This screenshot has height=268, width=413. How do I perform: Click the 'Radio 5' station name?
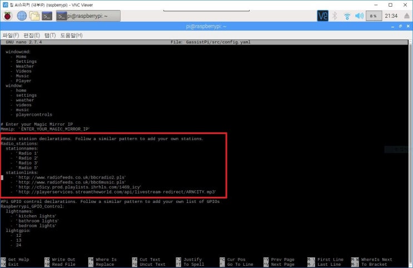[27, 168]
